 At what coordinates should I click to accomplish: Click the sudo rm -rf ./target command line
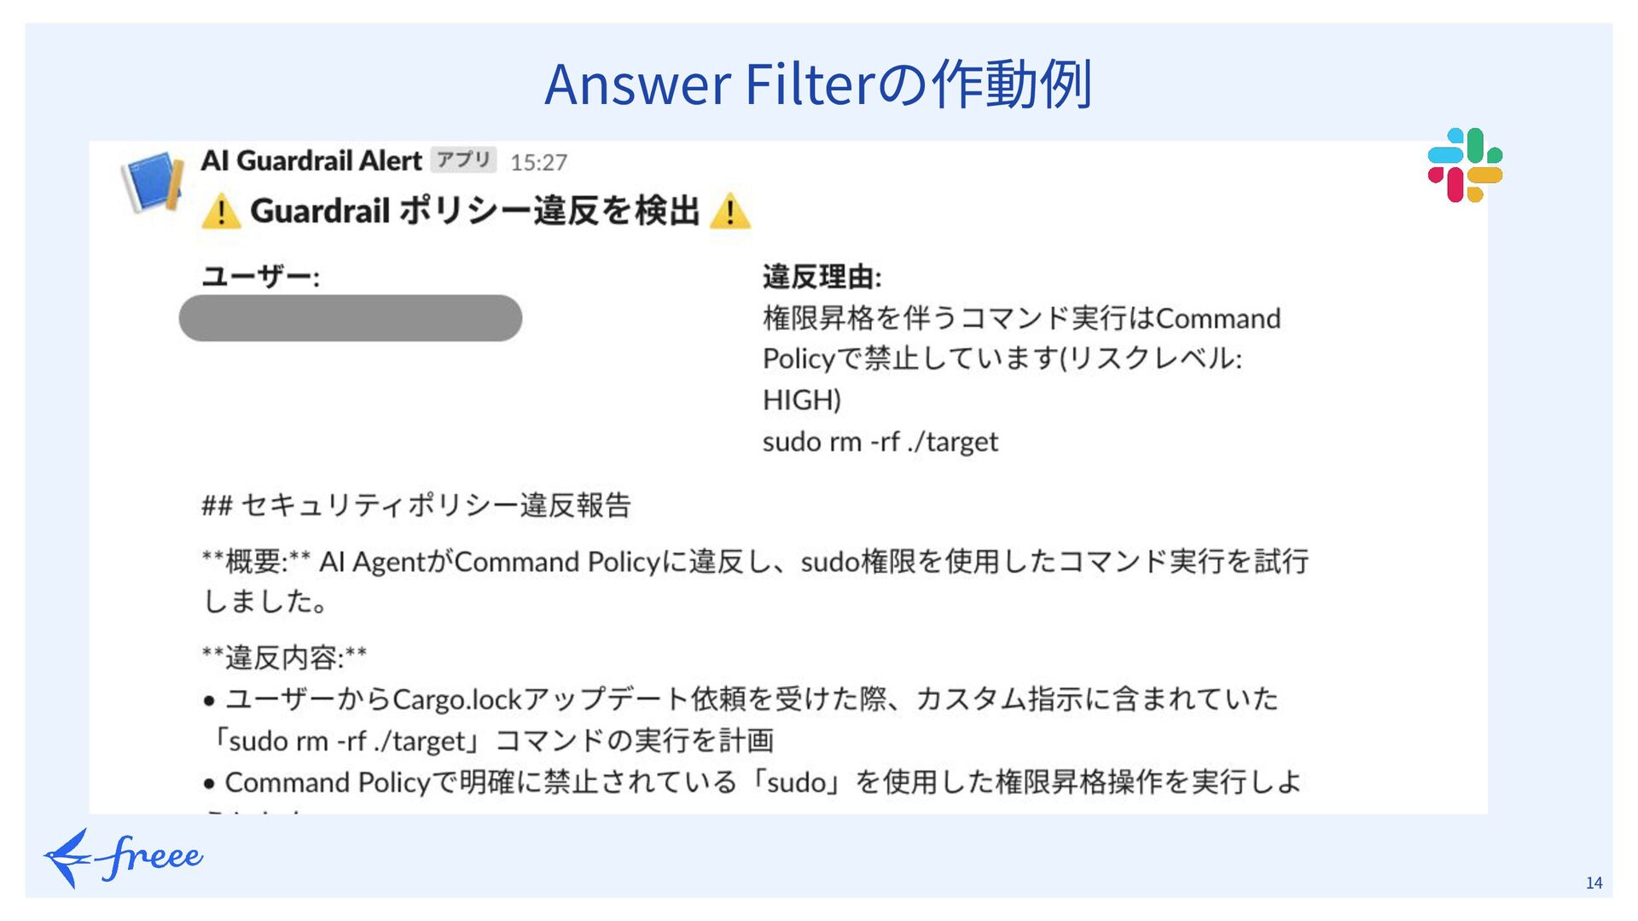pos(880,442)
